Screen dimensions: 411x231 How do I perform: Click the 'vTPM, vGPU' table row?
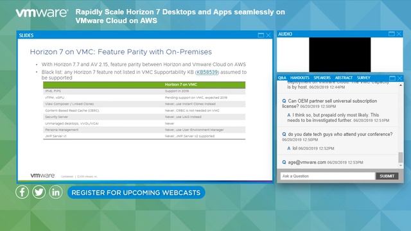(x=144, y=98)
